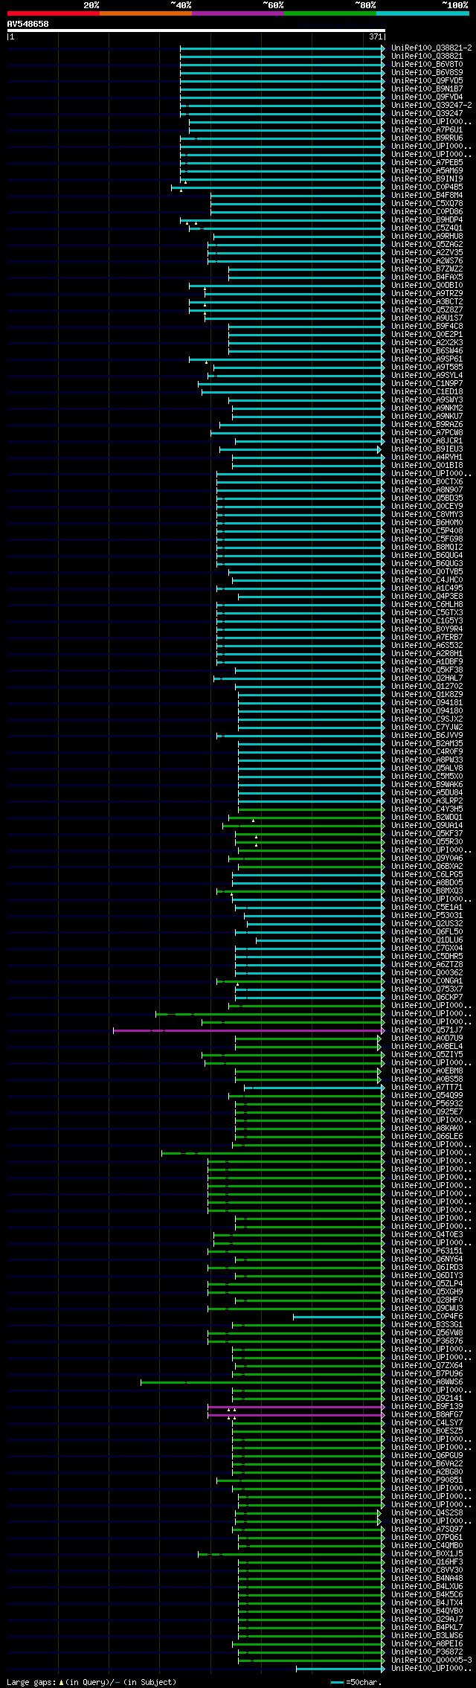Select the UniRef100_A8N907 label
The height and width of the screenshot is (1688, 476).
(427, 490)
